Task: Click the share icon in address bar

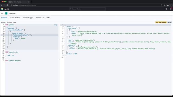Action: (161, 5)
